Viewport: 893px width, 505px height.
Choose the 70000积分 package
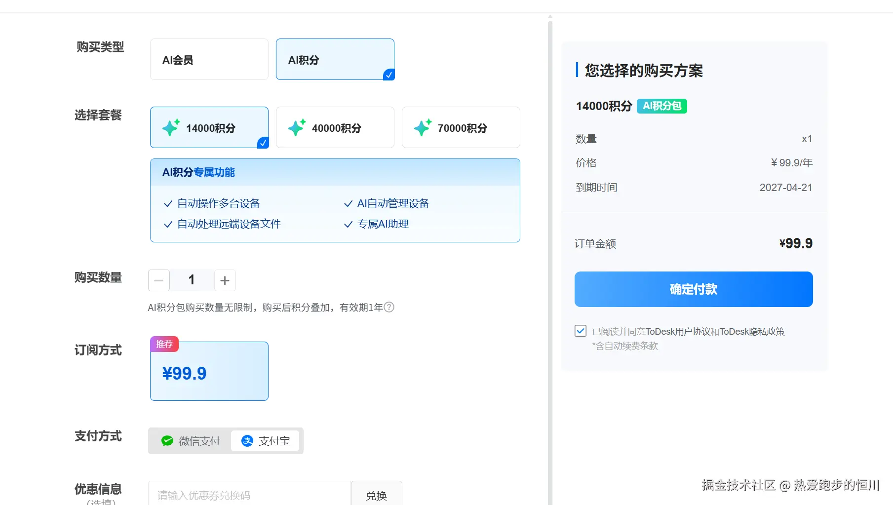(461, 127)
